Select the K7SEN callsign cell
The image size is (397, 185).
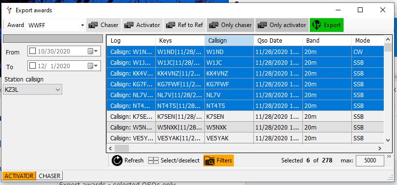(x=229, y=117)
